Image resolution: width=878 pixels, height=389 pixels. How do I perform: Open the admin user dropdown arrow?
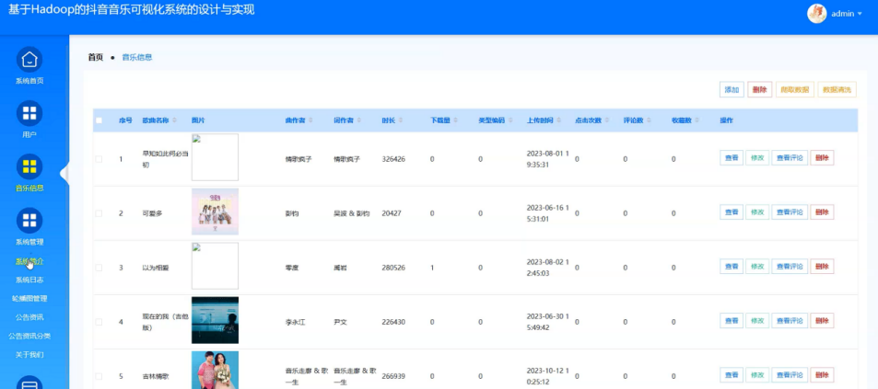[860, 14]
